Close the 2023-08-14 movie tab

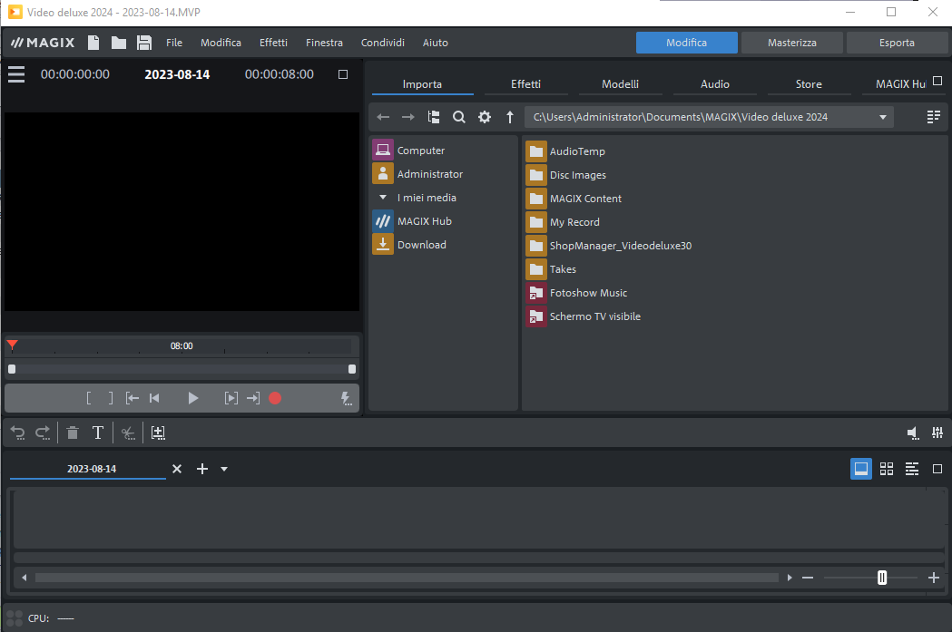click(x=177, y=469)
